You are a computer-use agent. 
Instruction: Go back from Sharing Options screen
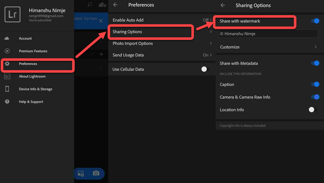pyautogui.click(x=223, y=5)
